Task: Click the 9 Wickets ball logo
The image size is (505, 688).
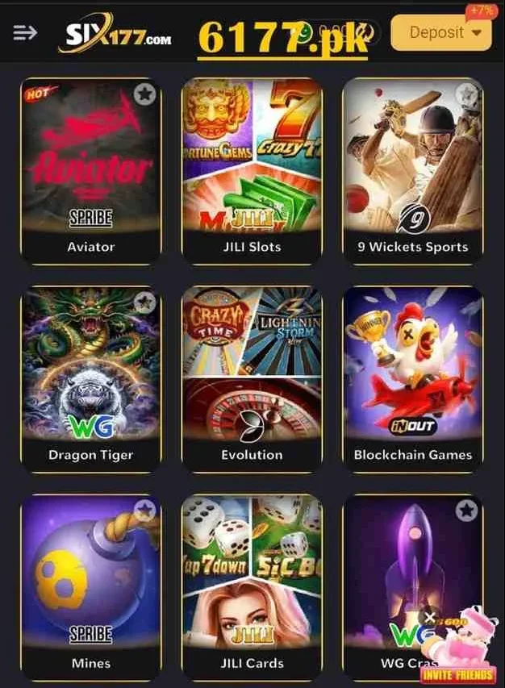Action: coord(413,218)
